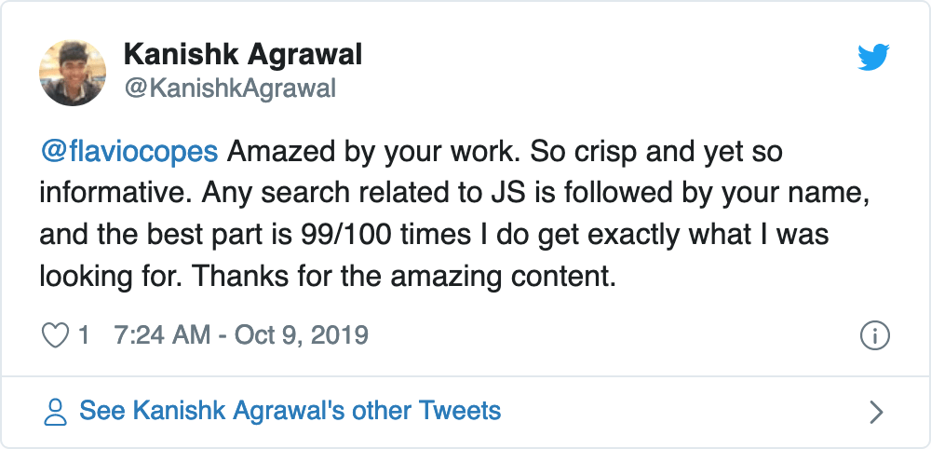Open Kanishk Agrawal's profile photo
The width and height of the screenshot is (931, 449).
click(74, 73)
